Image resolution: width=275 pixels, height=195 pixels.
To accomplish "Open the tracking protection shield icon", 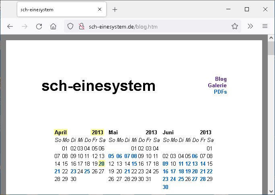I will pyautogui.click(x=70, y=26).
